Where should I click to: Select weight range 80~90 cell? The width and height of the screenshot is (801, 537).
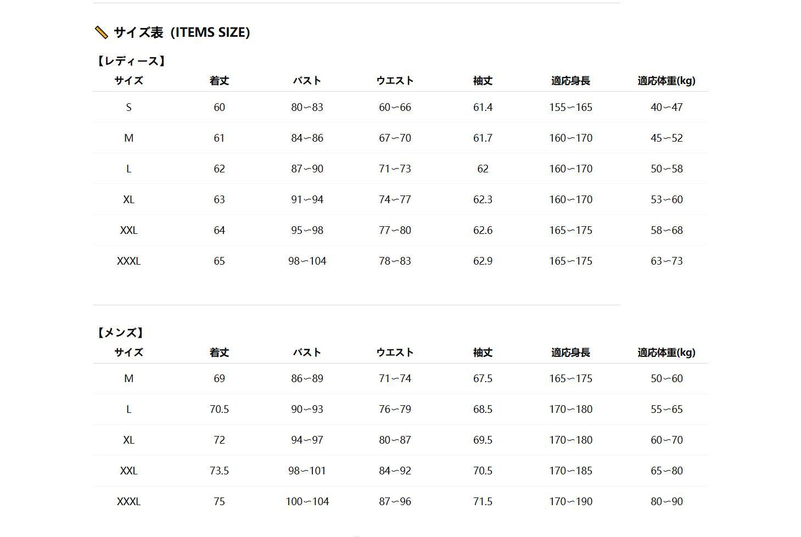point(666,502)
